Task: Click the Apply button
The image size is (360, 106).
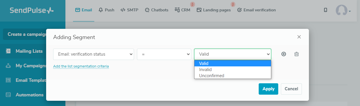Action: (268, 89)
